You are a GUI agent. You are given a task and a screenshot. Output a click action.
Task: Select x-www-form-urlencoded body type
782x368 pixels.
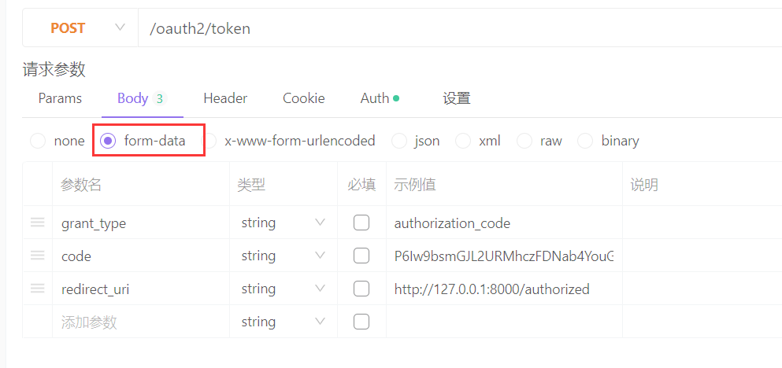(211, 141)
